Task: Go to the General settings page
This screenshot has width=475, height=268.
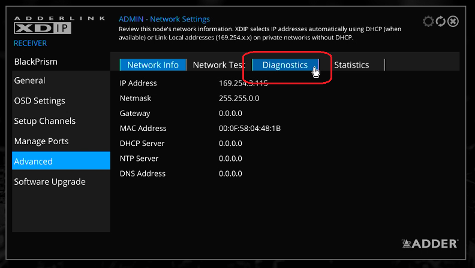Action: point(30,81)
